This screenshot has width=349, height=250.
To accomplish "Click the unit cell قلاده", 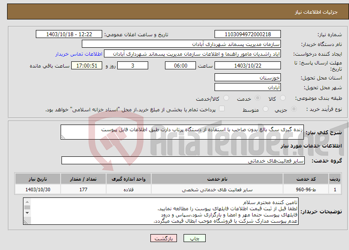I will click(129, 189).
